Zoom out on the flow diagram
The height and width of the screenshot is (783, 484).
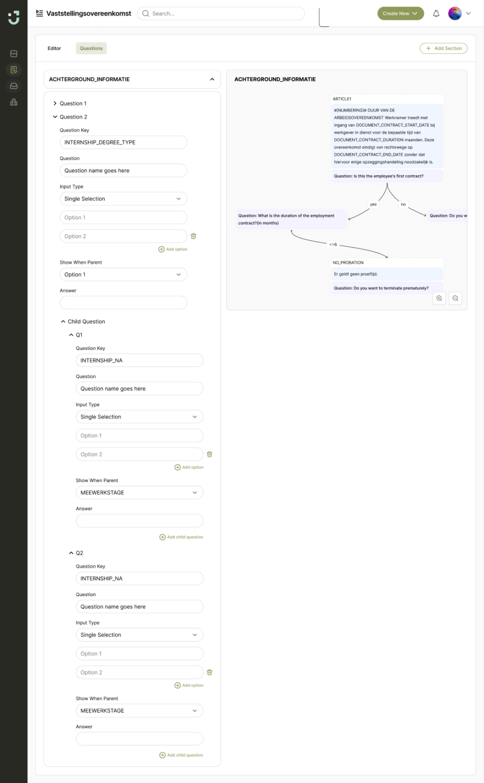[455, 298]
